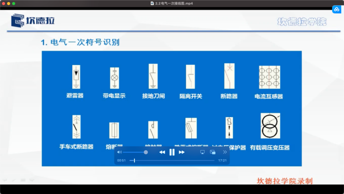The height and width of the screenshot is (194, 344).
Task: Click the 电流互感器 symbol image
Action: click(x=269, y=77)
